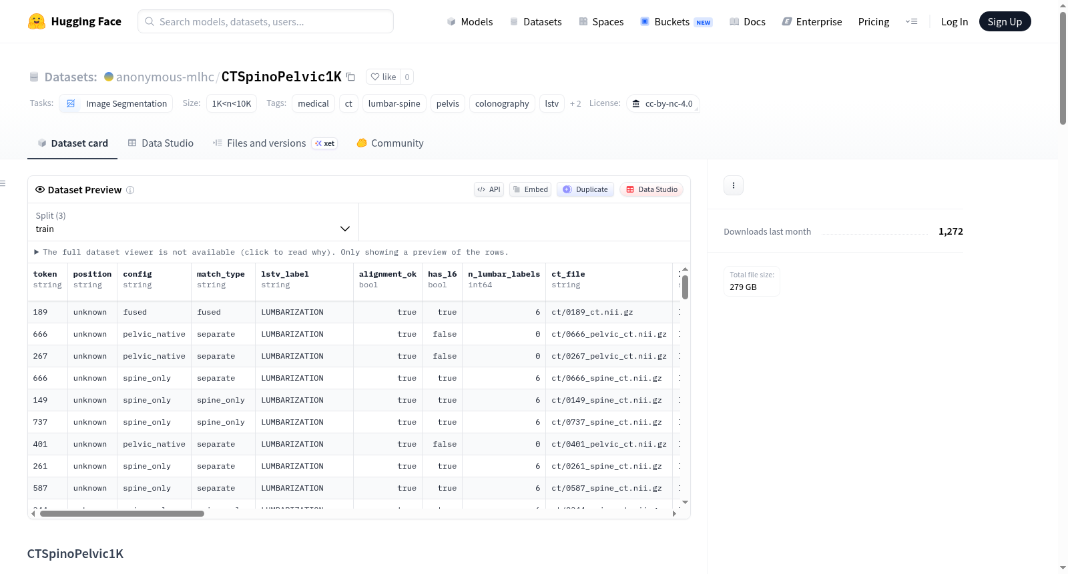Open the collapsed left sidebar menu icon

pos(3,183)
